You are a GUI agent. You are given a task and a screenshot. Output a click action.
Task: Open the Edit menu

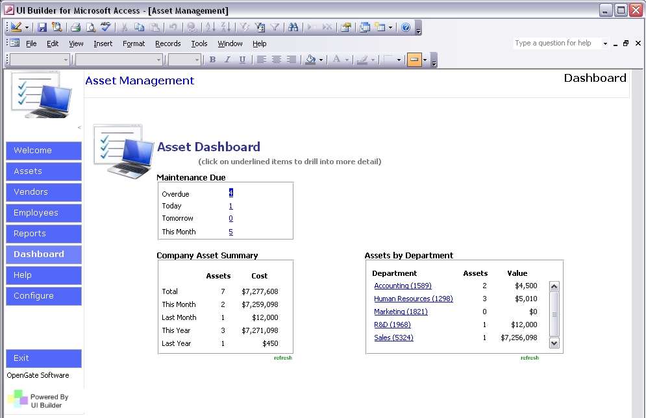(x=53, y=43)
